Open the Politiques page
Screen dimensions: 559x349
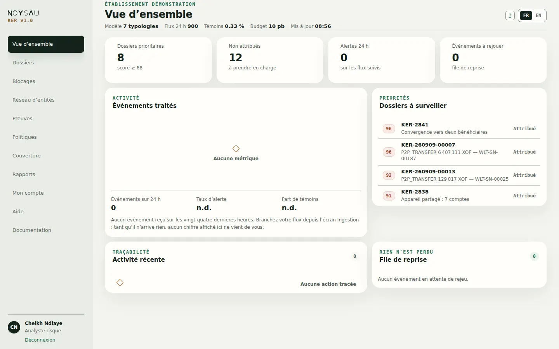(x=46, y=137)
